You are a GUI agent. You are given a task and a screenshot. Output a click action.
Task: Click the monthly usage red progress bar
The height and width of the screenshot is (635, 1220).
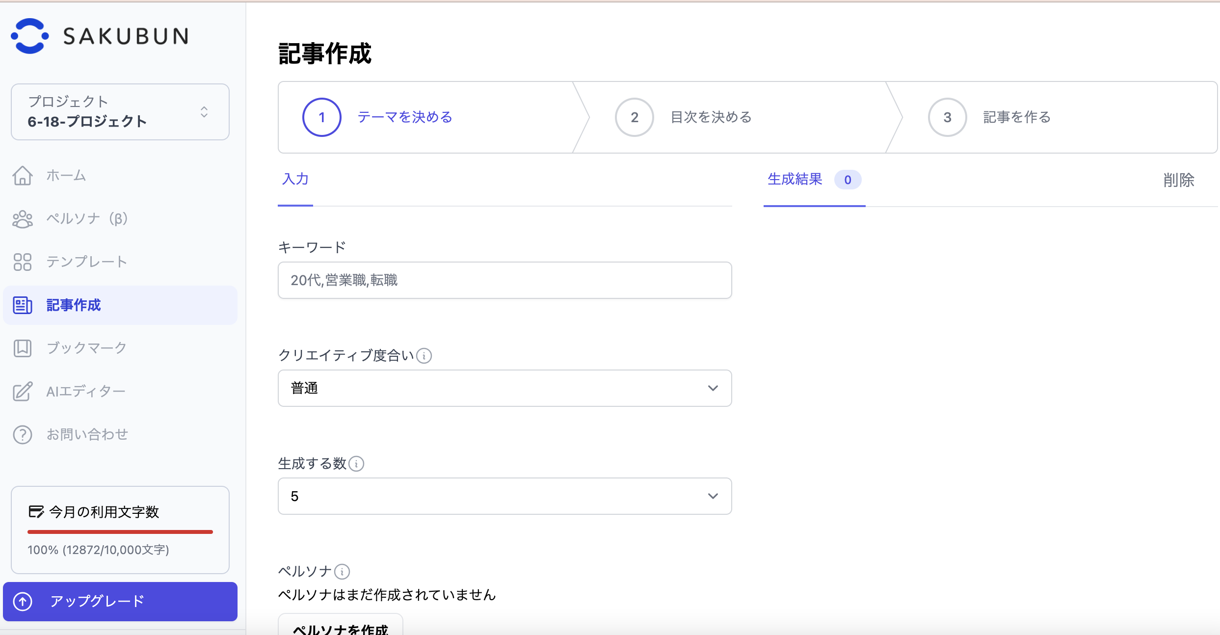click(120, 531)
